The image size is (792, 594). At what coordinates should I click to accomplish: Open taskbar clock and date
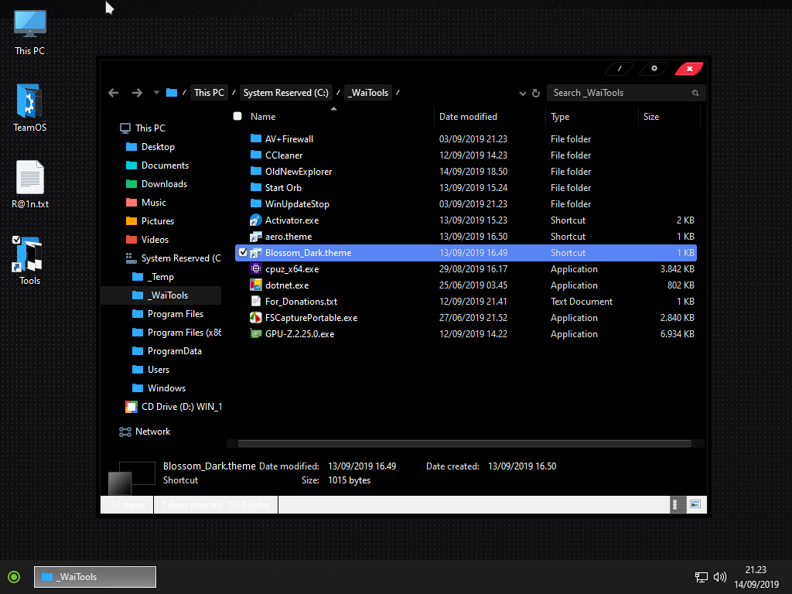tap(756, 577)
